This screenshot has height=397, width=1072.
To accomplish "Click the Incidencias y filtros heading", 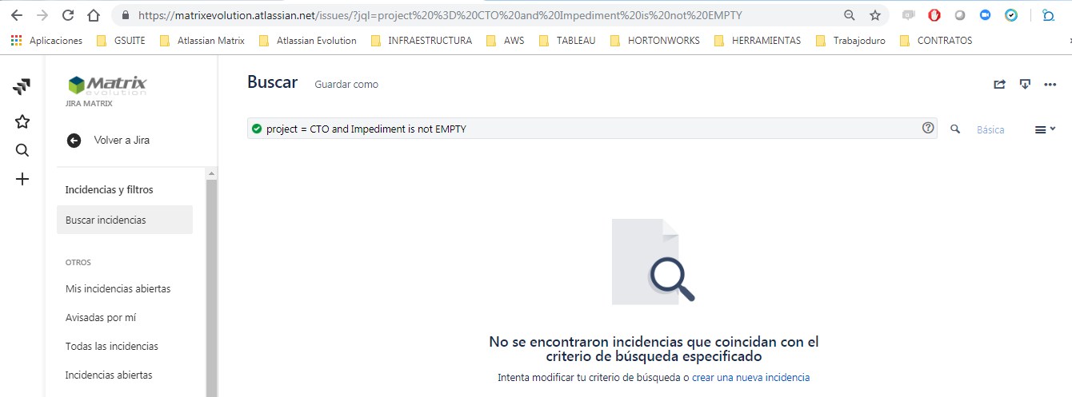I will 109,190.
